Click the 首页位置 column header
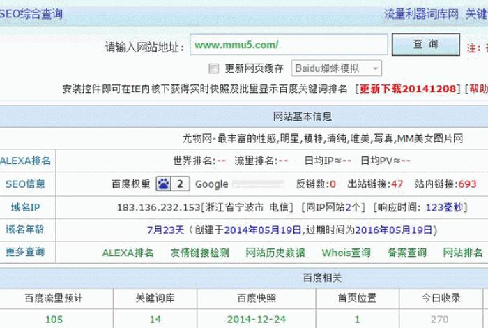The height and width of the screenshot is (328, 488). click(x=357, y=299)
